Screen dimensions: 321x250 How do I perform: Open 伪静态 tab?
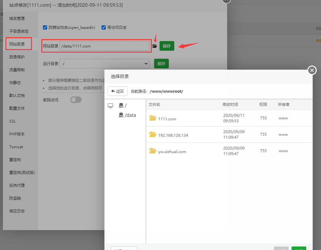point(15,83)
